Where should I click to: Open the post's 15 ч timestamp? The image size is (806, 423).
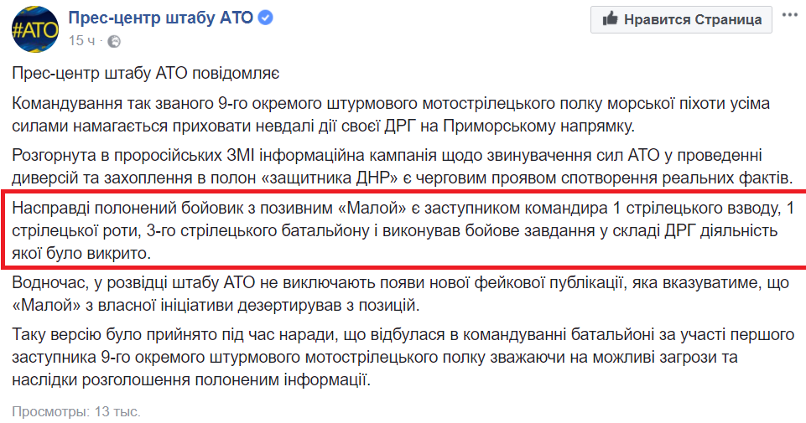click(81, 40)
